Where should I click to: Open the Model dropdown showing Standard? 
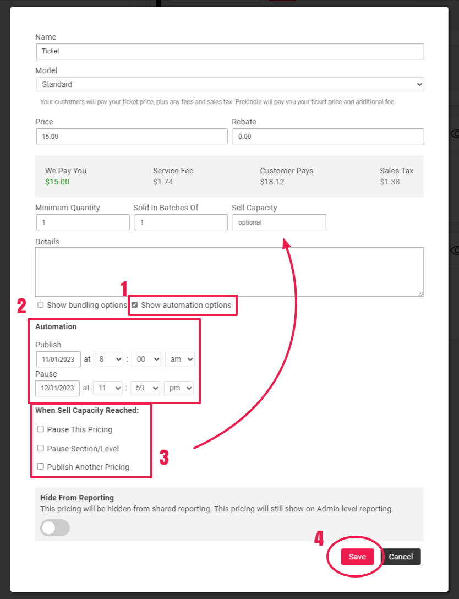click(x=230, y=84)
